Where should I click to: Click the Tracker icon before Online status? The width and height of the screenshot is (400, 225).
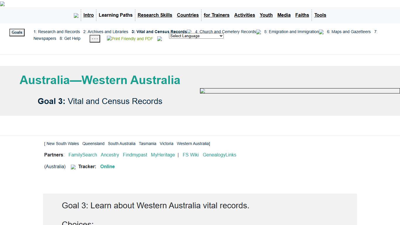pyautogui.click(x=73, y=167)
